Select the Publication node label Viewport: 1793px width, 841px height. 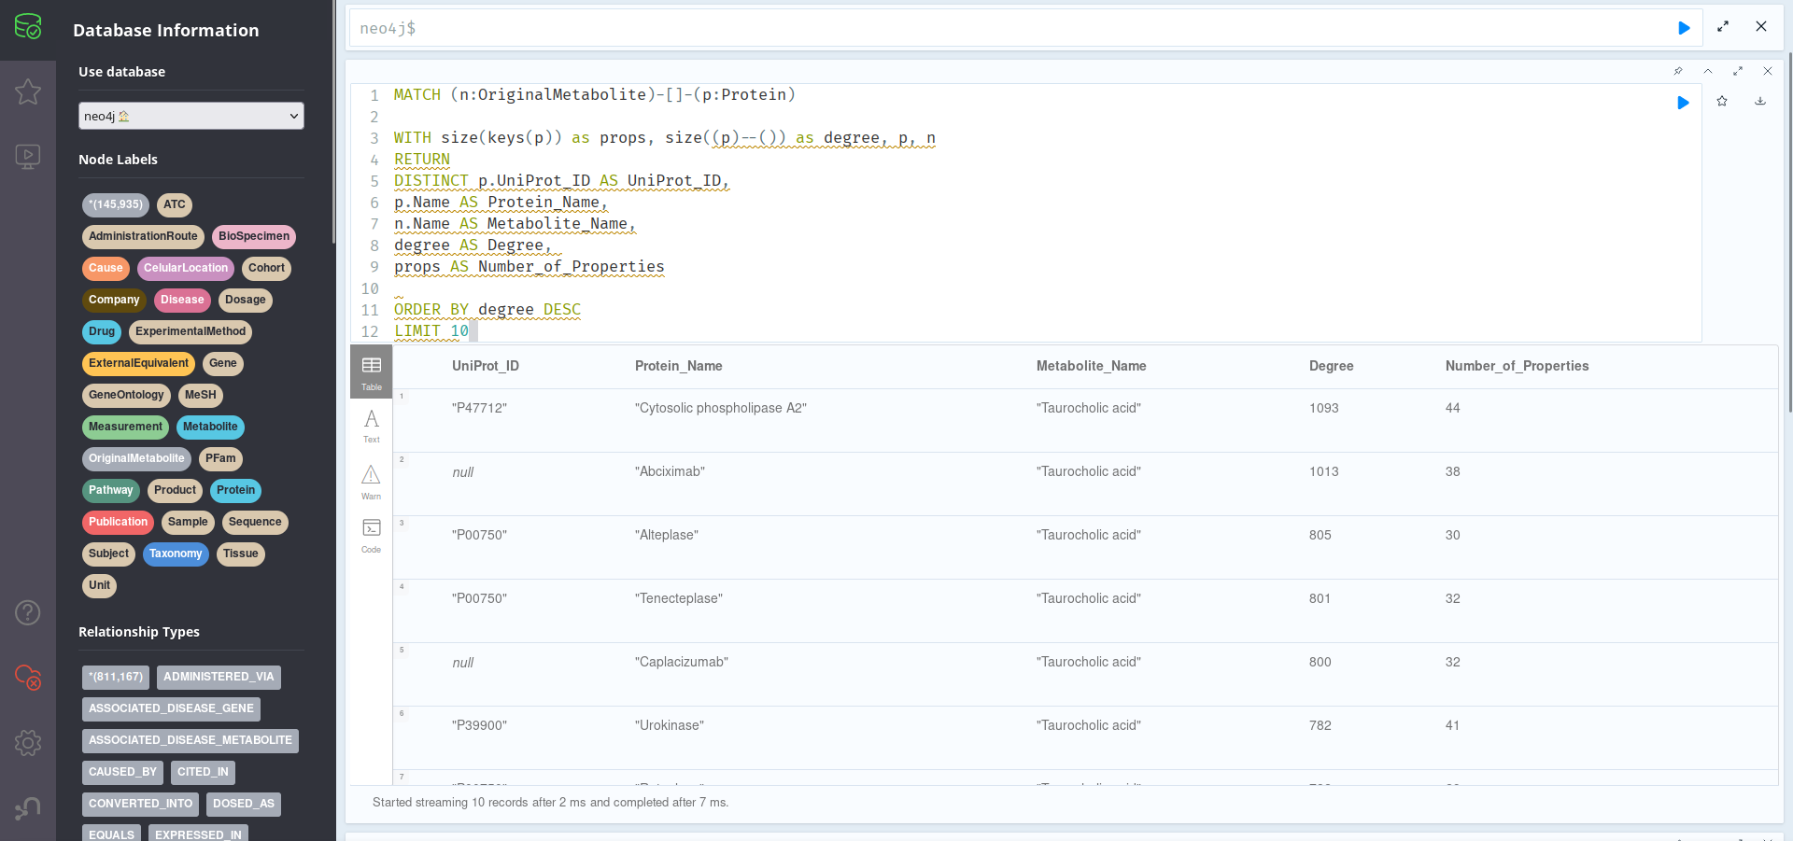[x=118, y=522]
